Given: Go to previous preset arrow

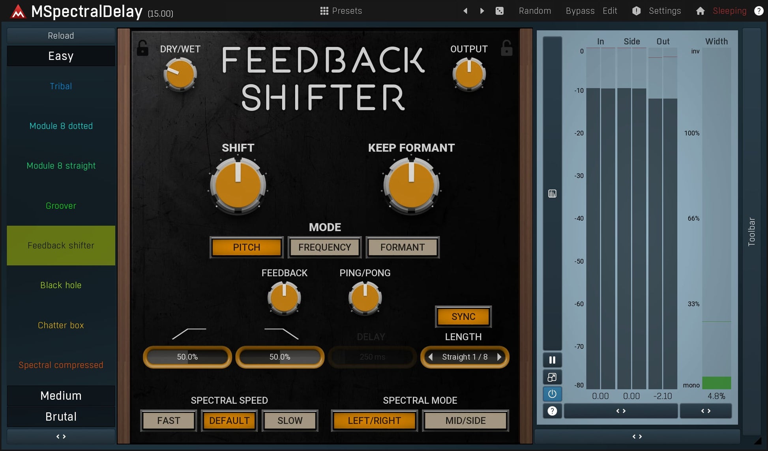Looking at the screenshot, I should tap(465, 11).
